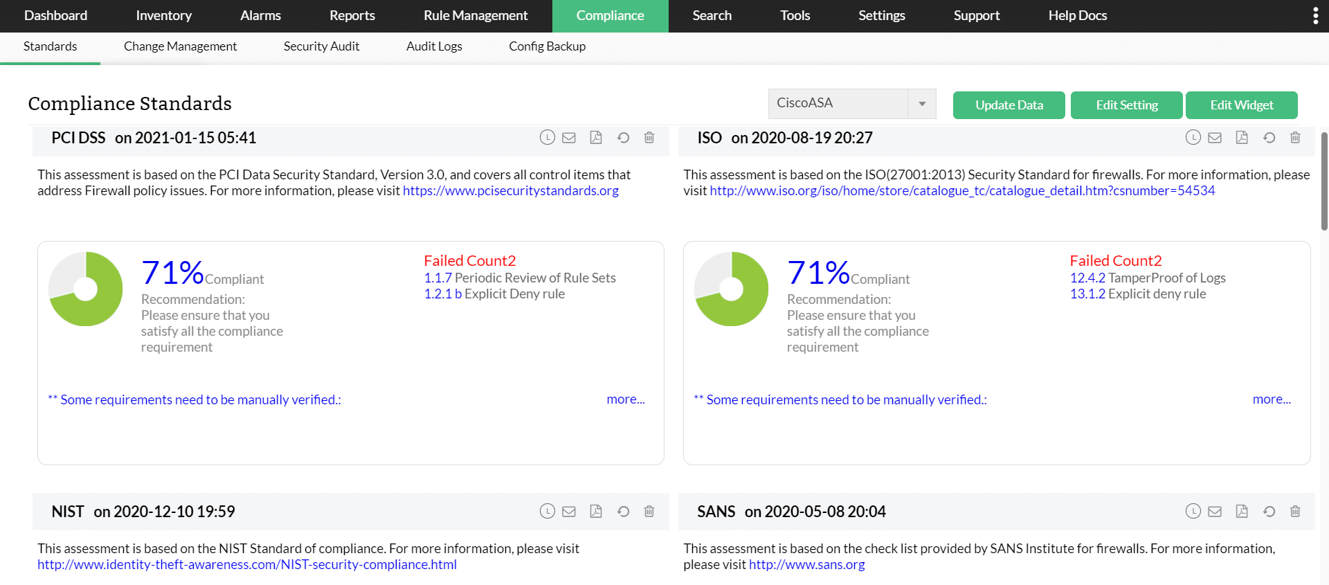
Task: Refresh the NIST compliance report
Action: pos(623,512)
